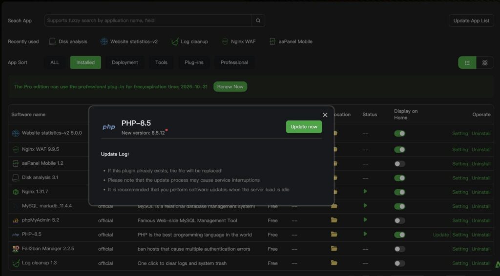The height and width of the screenshot is (276, 500).
Task: Open Setting for Nginx WAF
Action: coord(460,150)
